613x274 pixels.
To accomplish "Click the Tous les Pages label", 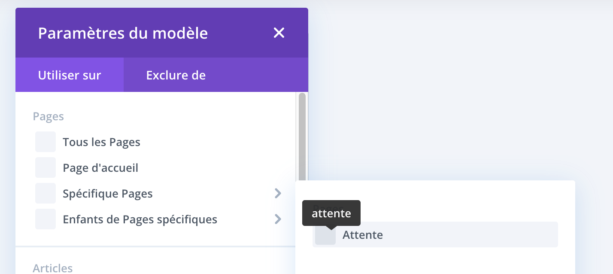I will 101,142.
